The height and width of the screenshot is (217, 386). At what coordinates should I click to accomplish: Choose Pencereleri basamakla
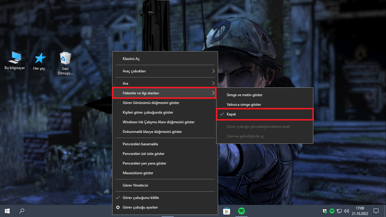click(x=165, y=144)
